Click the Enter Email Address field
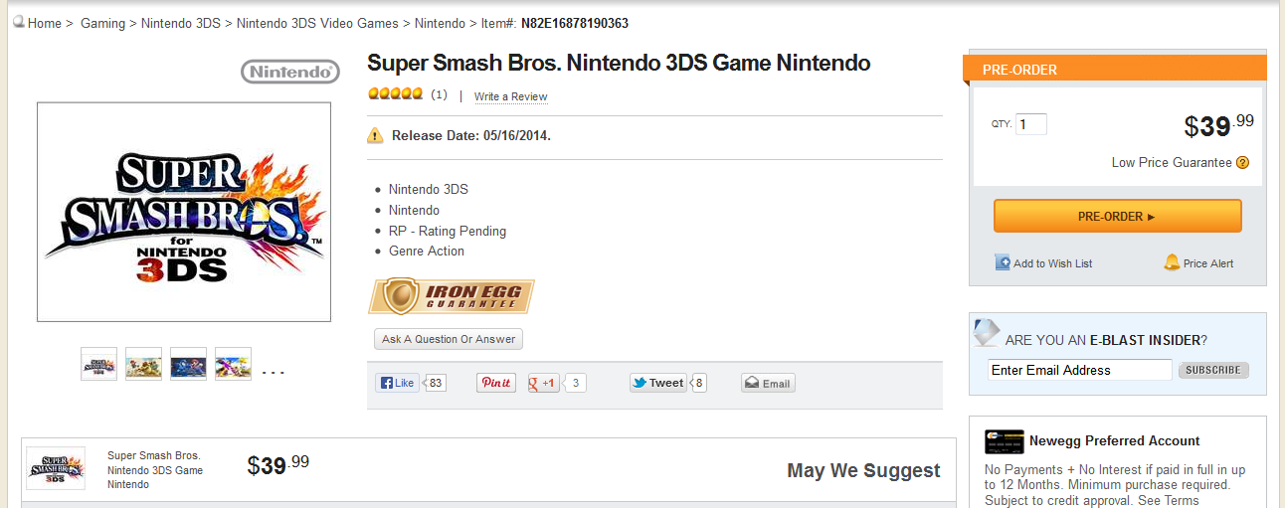This screenshot has width=1285, height=508. [1080, 370]
